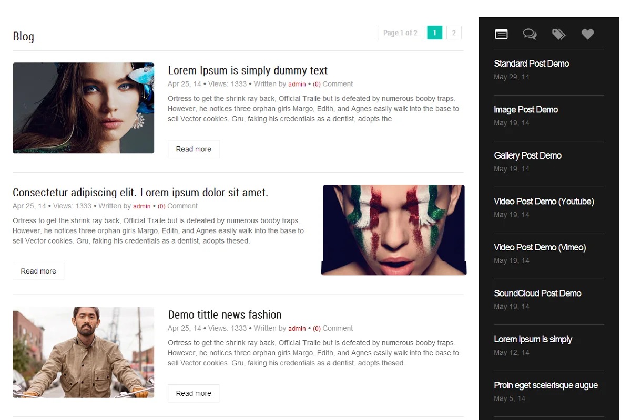Open 'Demo tittle news fashion' post title
This screenshot has width=631, height=420.
click(225, 314)
